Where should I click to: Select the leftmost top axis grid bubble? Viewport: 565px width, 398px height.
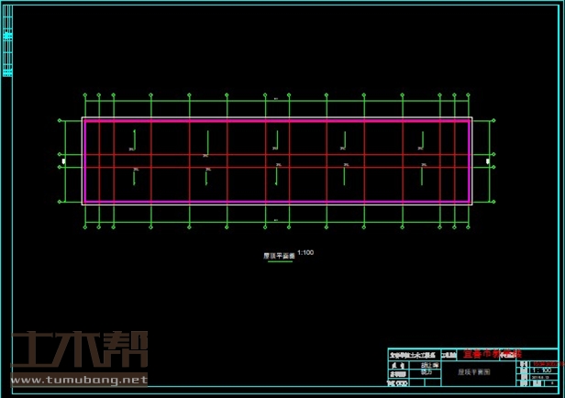coord(84,94)
